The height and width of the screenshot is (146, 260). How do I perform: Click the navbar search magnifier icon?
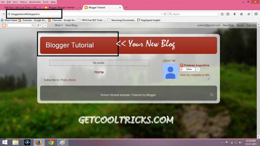coord(33,25)
